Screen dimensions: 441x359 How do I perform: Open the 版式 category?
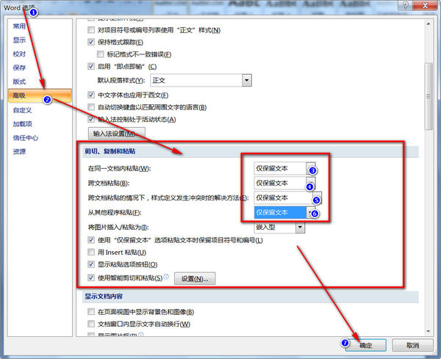[x=19, y=81]
